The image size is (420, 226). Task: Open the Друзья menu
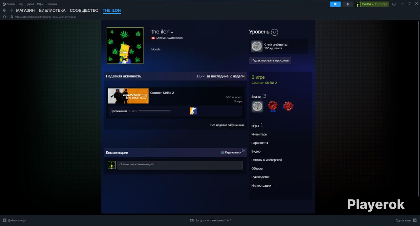point(30,4)
